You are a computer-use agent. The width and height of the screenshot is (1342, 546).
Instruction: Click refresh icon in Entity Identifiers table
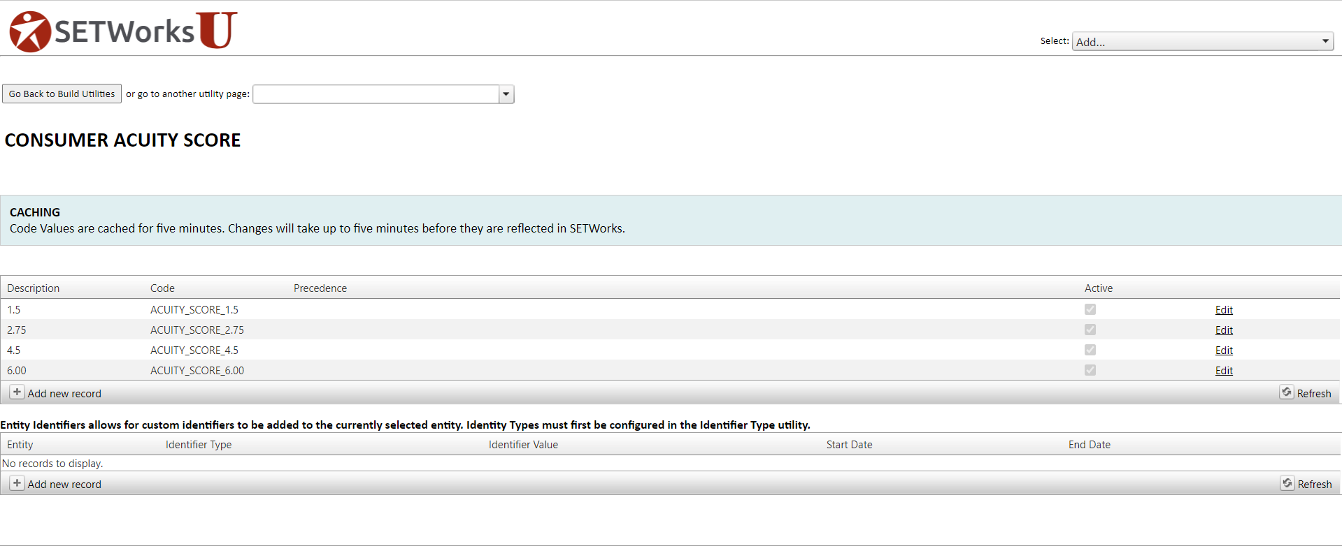pos(1287,483)
